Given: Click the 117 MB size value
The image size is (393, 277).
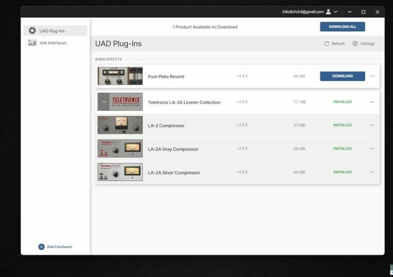Looking at the screenshot, I should (x=300, y=102).
